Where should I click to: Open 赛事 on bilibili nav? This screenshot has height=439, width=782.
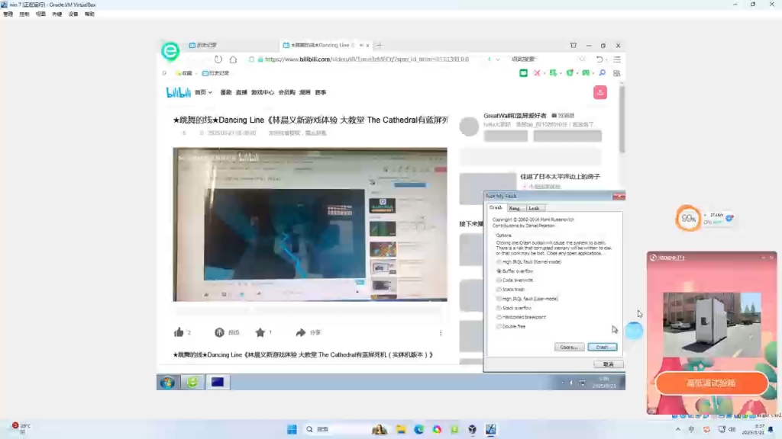pos(321,92)
